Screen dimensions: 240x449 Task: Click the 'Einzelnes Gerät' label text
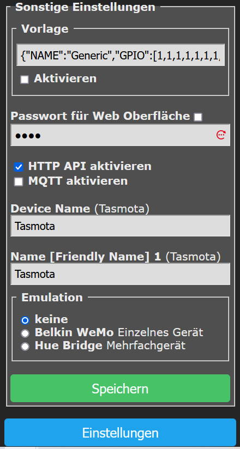coord(160,332)
